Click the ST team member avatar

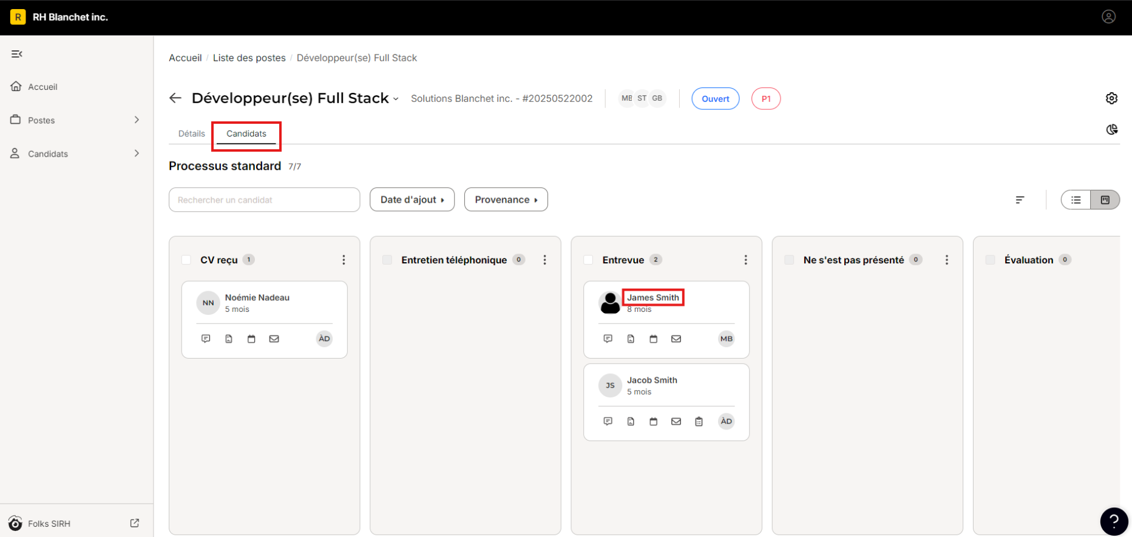point(642,98)
